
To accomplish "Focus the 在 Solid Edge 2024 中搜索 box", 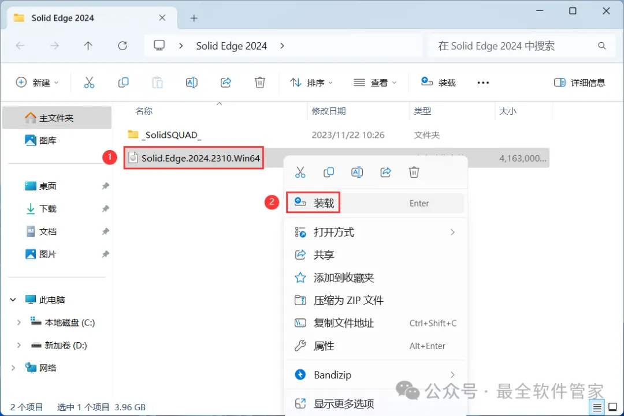I will (x=522, y=46).
